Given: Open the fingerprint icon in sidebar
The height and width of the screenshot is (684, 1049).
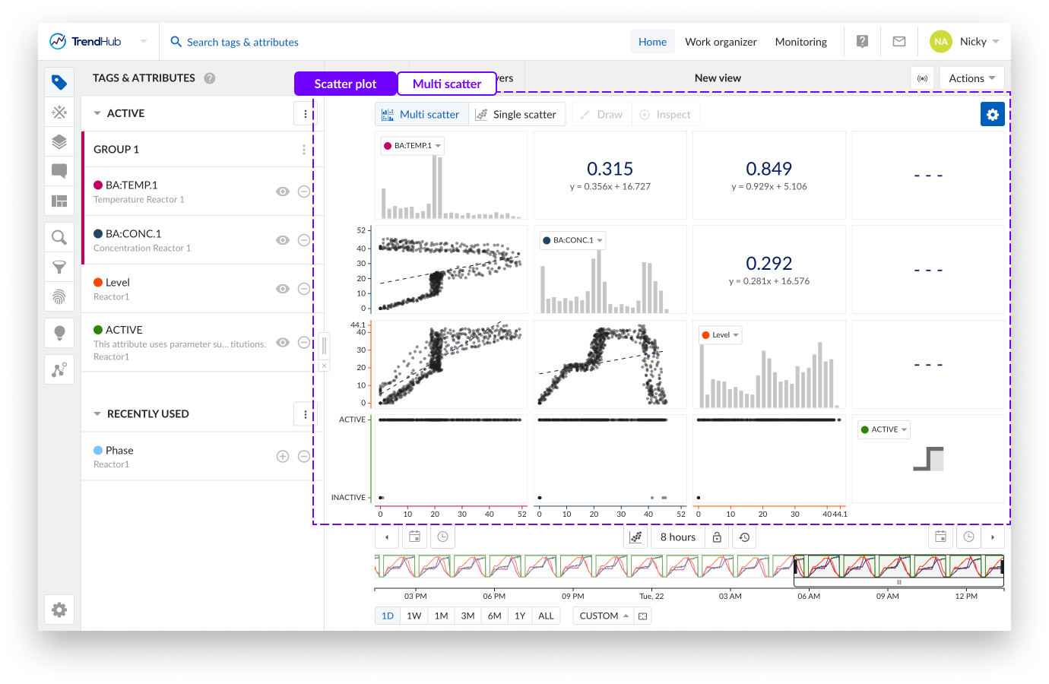Looking at the screenshot, I should 59,296.
